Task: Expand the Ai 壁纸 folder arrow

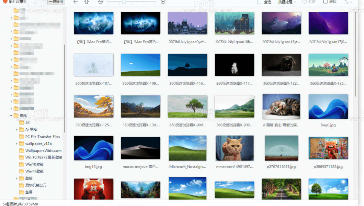Action: pos(17,130)
